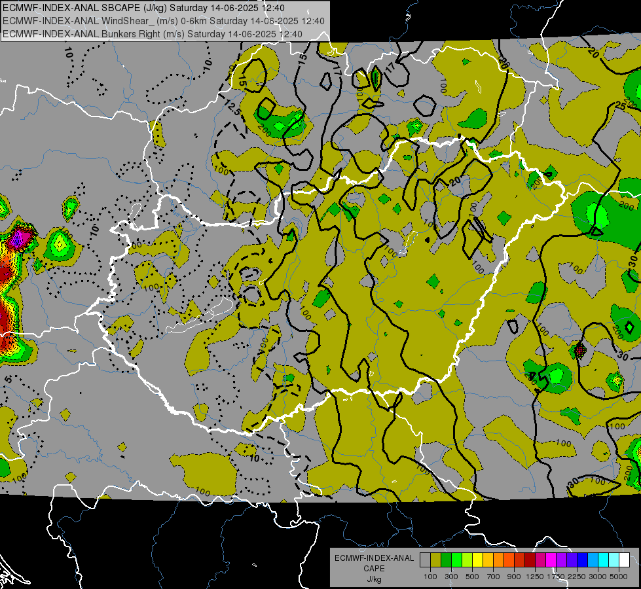This screenshot has height=589, width=641.
Task: Click the legend label 1750
Action: point(556,577)
